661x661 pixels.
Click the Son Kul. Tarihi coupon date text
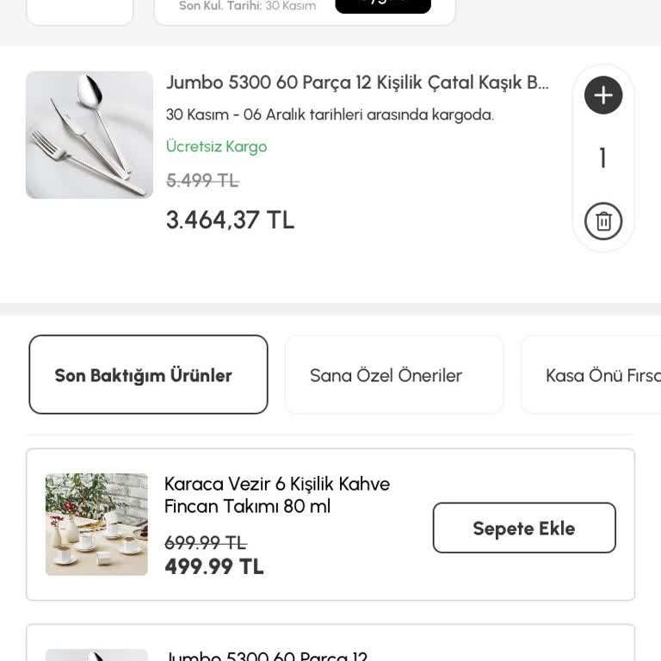pos(247,6)
